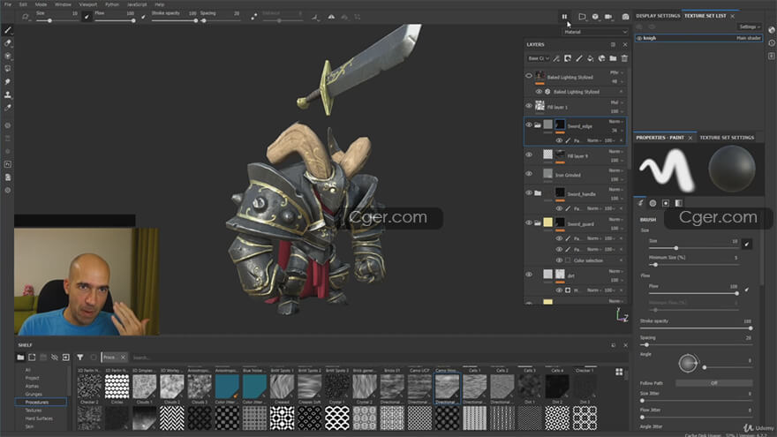This screenshot has height=437, width=777.
Task: Add smart material icon in Layers toolbar
Action: tap(601, 58)
